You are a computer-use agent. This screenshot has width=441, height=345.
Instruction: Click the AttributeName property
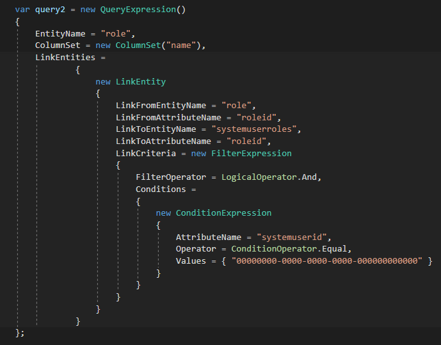(x=209, y=237)
